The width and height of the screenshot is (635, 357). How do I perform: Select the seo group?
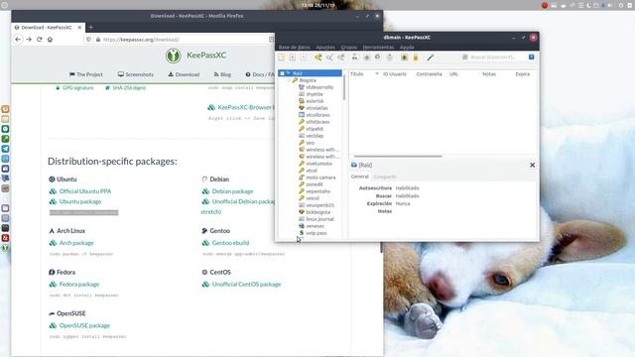tap(310, 143)
